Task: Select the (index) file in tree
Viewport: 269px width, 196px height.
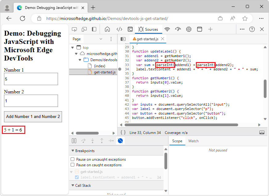Action: (99, 66)
